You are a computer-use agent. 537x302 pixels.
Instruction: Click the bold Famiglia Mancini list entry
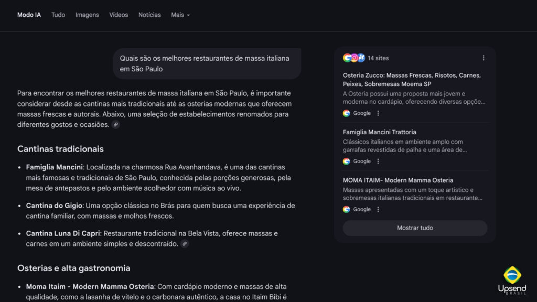pyautogui.click(x=55, y=167)
